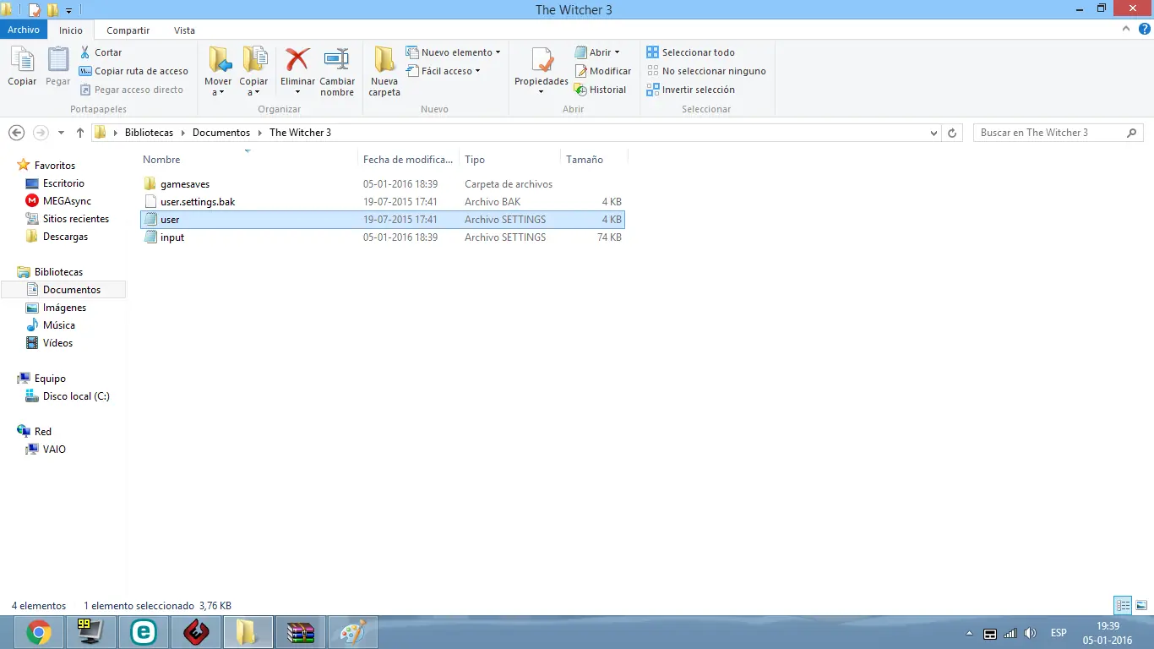Open the Abrir dropdown arrow
The height and width of the screenshot is (649, 1154).
pyautogui.click(x=618, y=52)
